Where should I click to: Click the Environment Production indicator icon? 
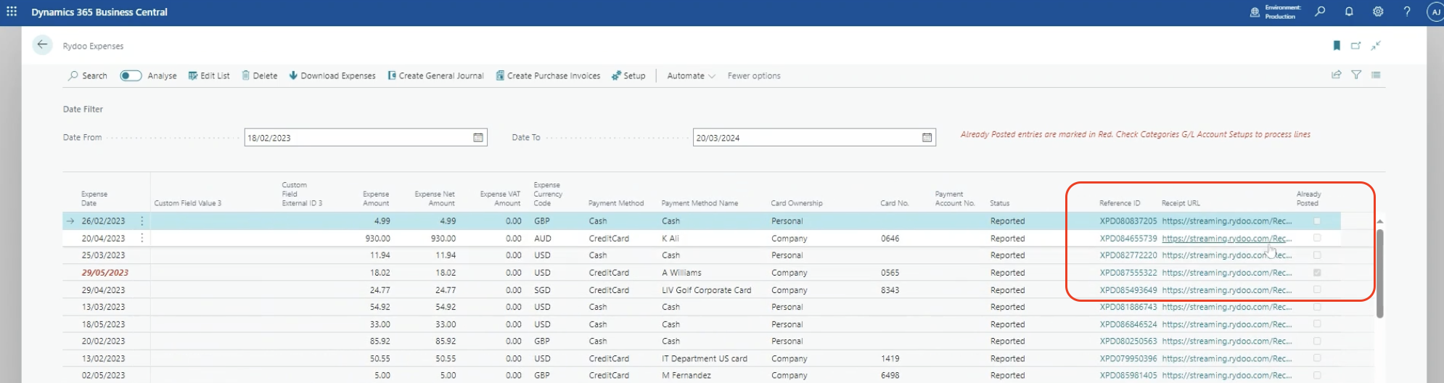[x=1255, y=12]
